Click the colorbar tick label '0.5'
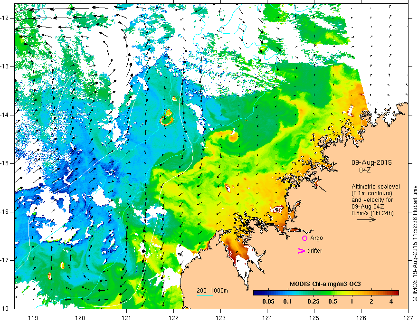This screenshot has width=418, height=323. (x=332, y=302)
